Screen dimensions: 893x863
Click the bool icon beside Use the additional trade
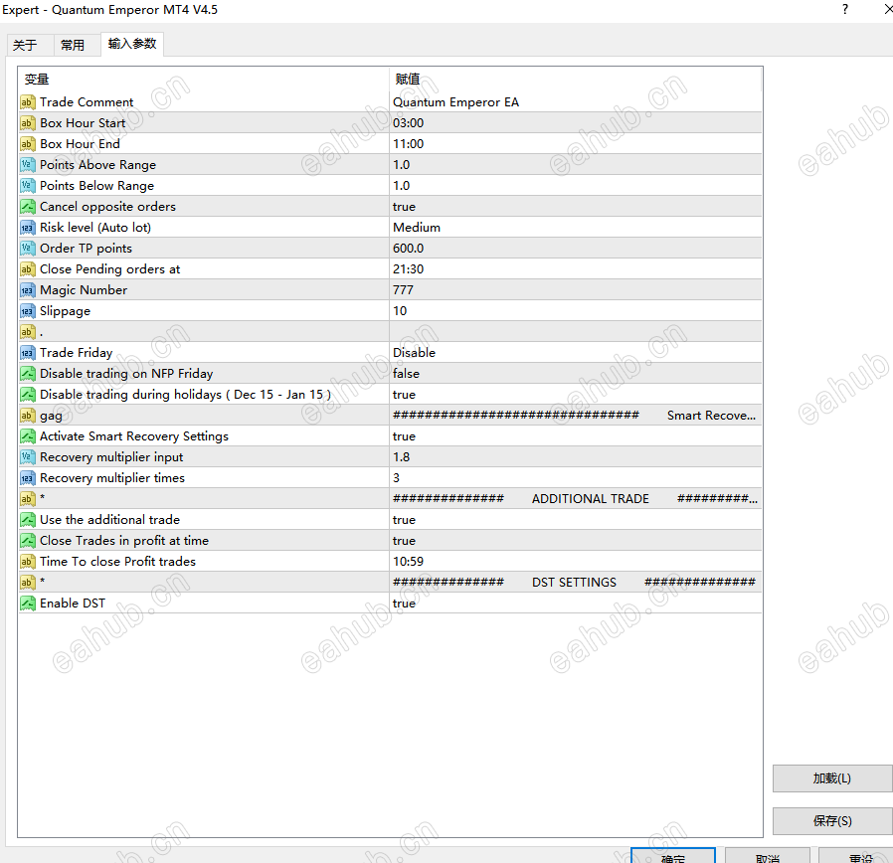click(27, 520)
